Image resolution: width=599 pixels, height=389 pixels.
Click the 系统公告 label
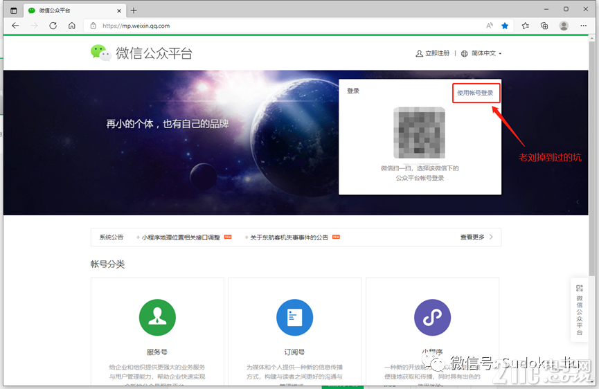(111, 237)
